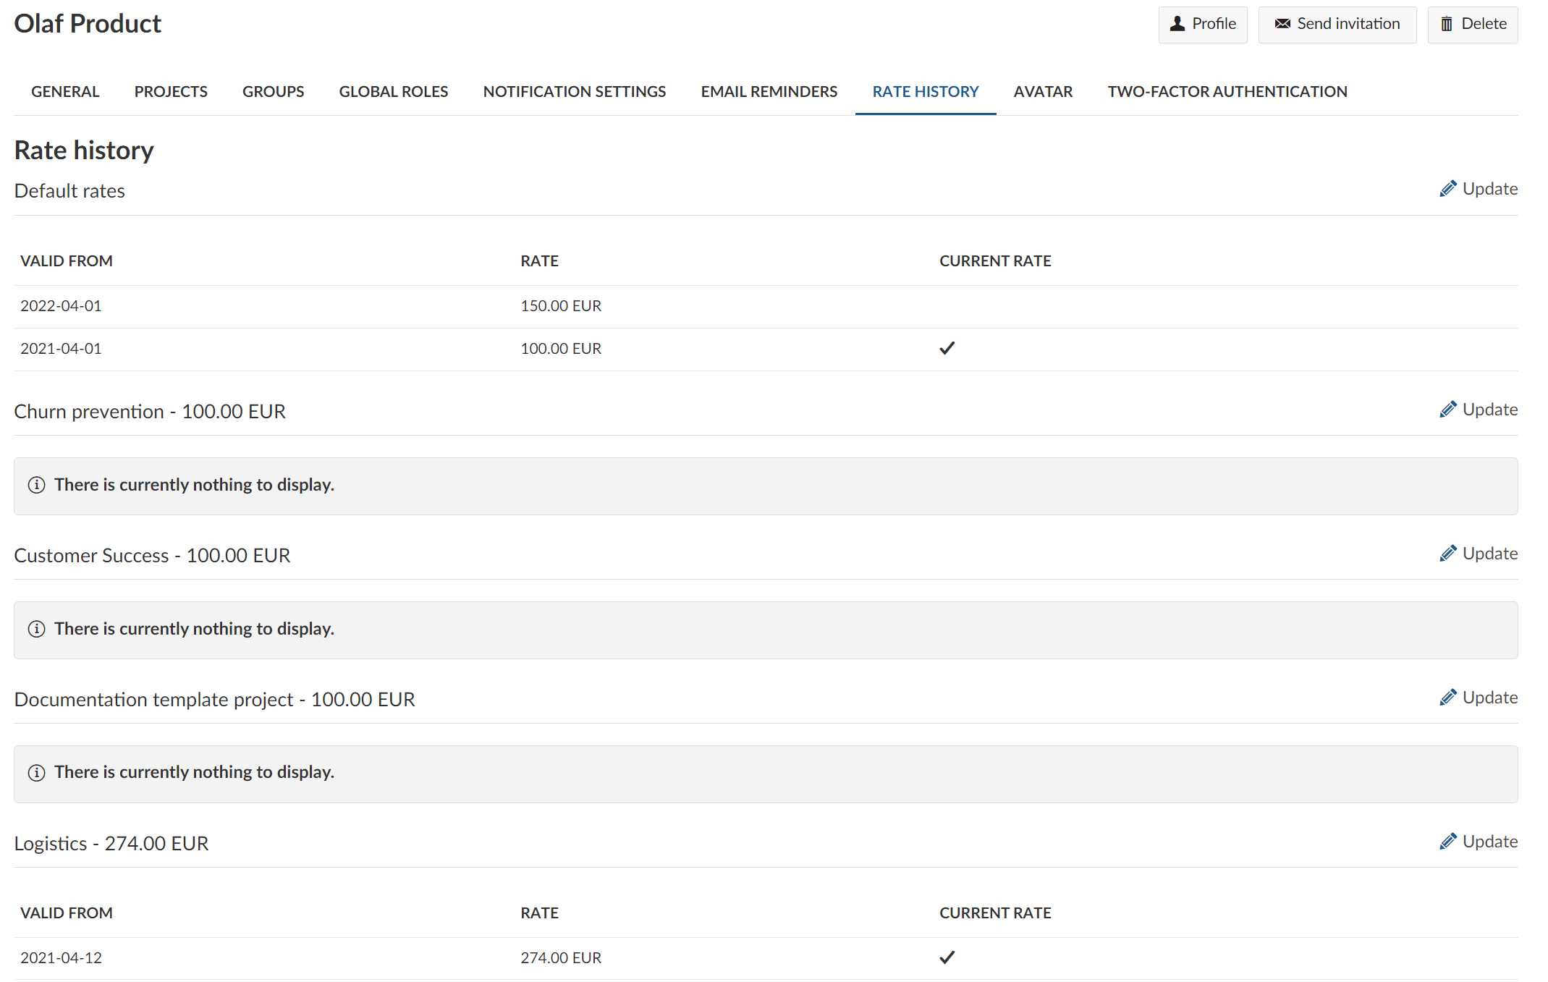This screenshot has height=982, width=1548.
Task: Select the RATE HISTORY tab
Action: click(x=925, y=91)
